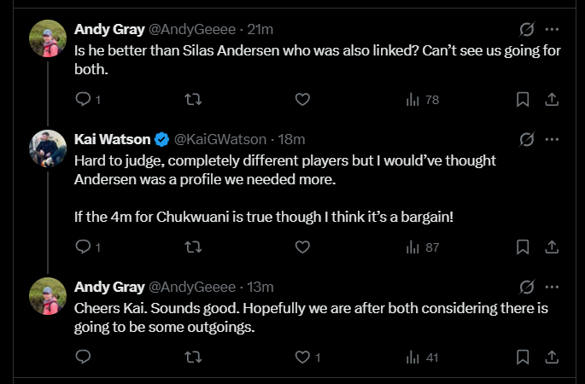585x384 pixels.
Task: Open more options on Kai Watson's tweet
Action: [552, 138]
